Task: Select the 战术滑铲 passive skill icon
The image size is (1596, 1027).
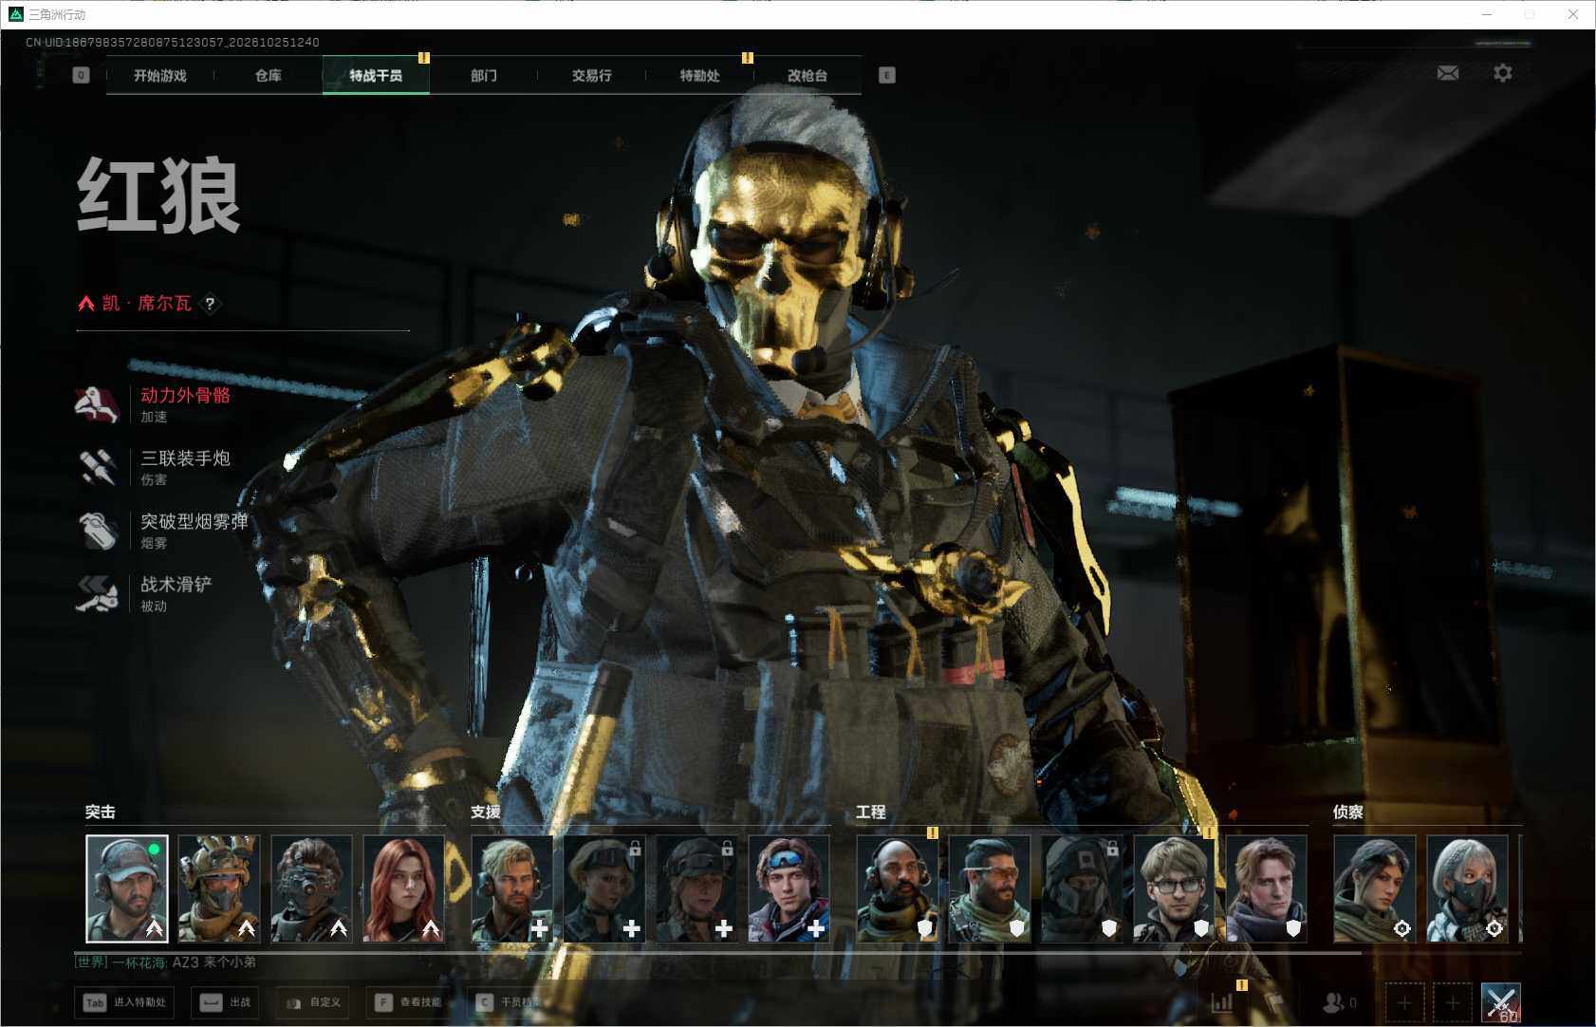Action: [96, 593]
